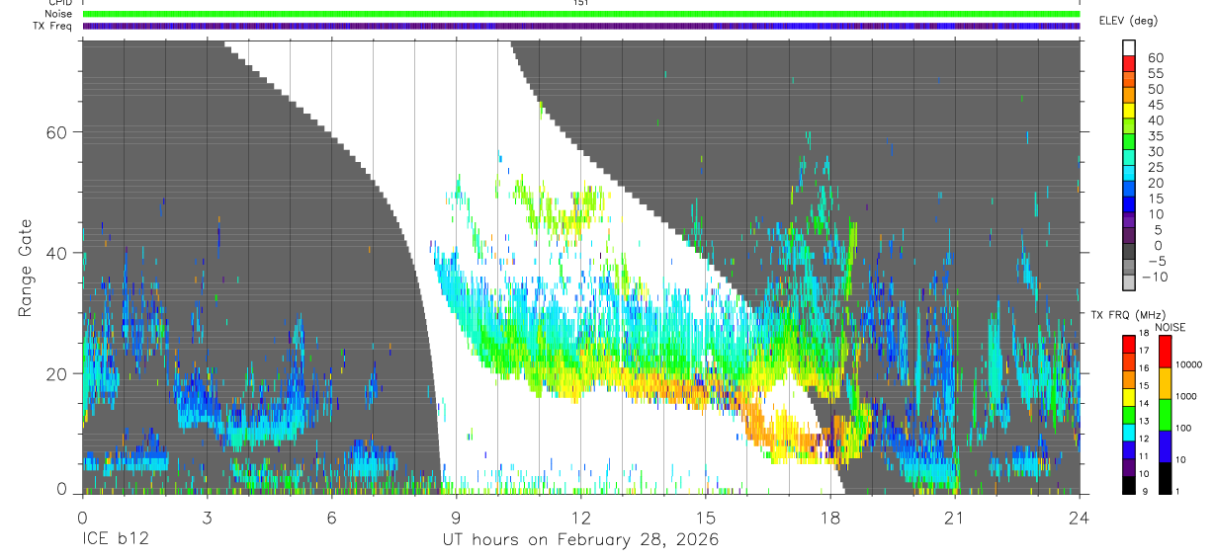Viewport: 1214px width, 560px height.
Task: Click the green Noise strip above the plot
Action: (x=580, y=14)
